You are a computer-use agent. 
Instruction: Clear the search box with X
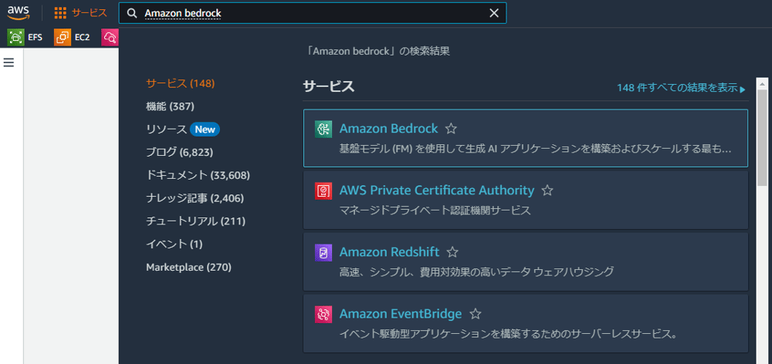coord(494,13)
